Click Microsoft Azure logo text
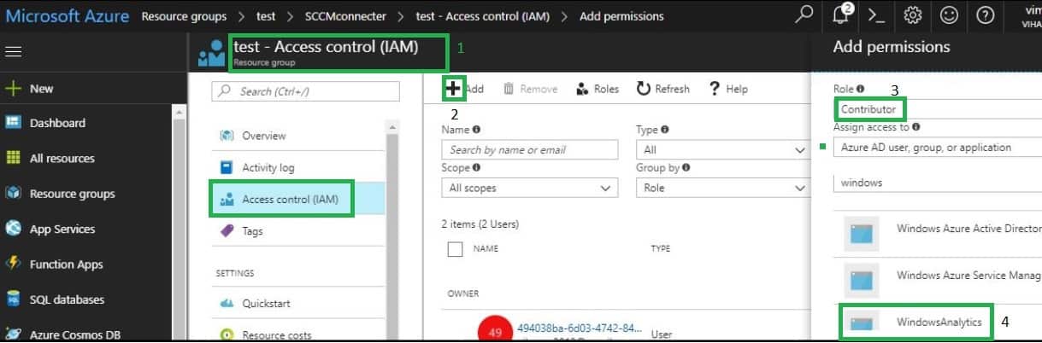1042x343 pixels. click(68, 15)
